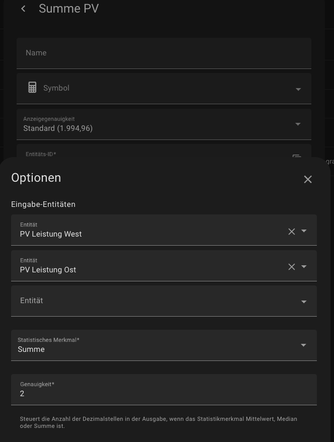Expand the Statistisches Merkmal dropdown arrow
The height and width of the screenshot is (442, 334).
(x=303, y=345)
